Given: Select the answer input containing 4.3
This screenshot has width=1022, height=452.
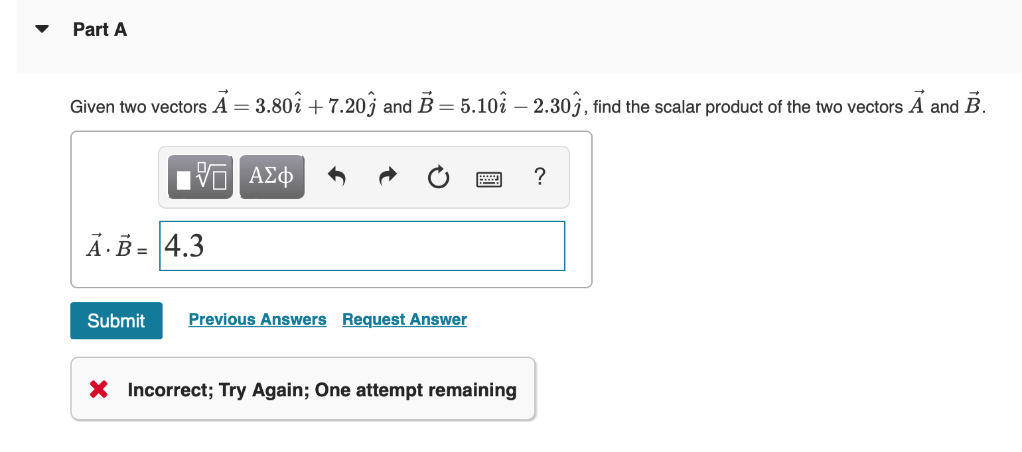Looking at the screenshot, I should pos(362,246).
